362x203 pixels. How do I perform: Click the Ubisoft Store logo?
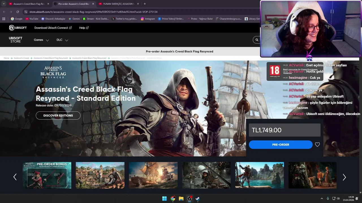tap(16, 40)
